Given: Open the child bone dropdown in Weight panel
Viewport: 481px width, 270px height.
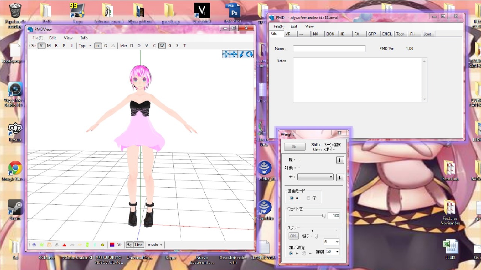Looking at the screenshot, I should click(315, 177).
